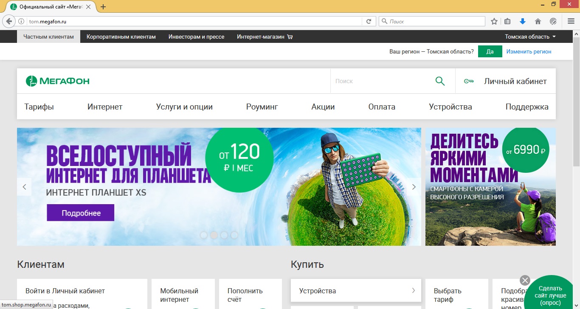Open the downloads arrow in the browser toolbar
580x309 pixels.
523,21
